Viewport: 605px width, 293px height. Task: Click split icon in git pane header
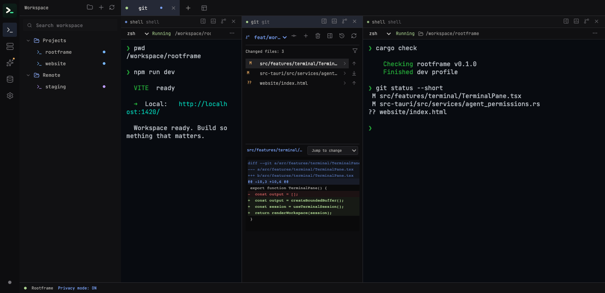pyautogui.click(x=324, y=21)
